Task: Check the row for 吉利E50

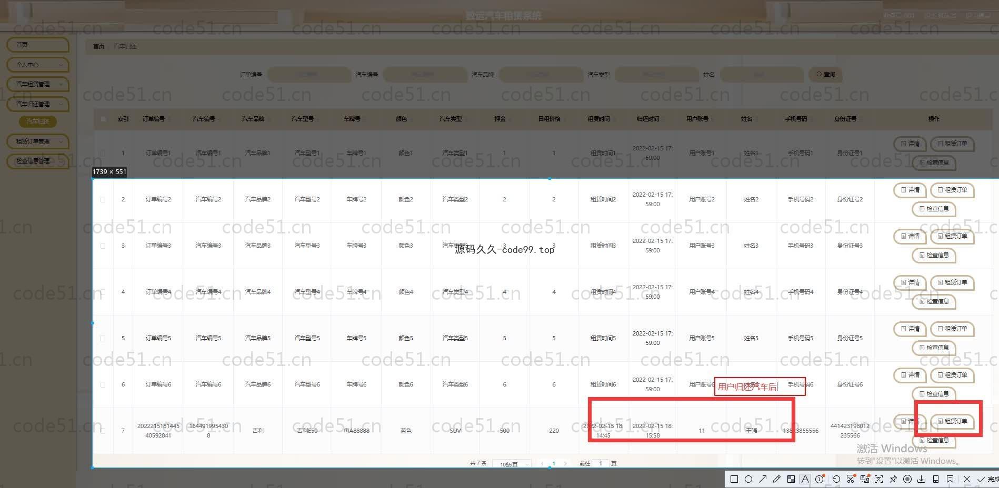Action: 103,431
